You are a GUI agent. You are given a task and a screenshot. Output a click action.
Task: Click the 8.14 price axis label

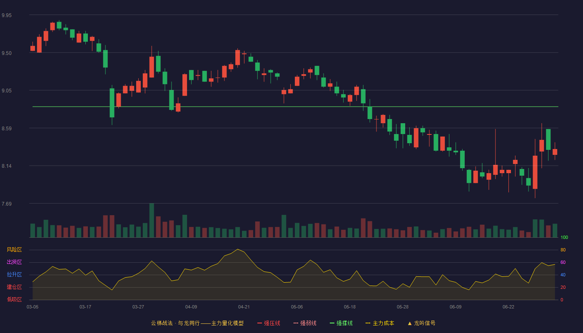pos(7,166)
